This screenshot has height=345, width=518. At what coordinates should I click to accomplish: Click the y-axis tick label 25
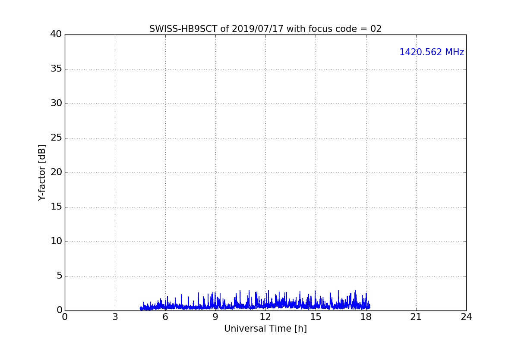[56, 138]
